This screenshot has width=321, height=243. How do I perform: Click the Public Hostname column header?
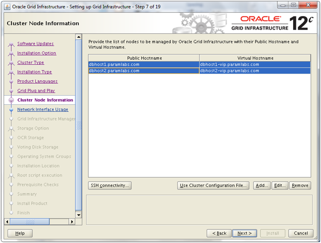[144, 58]
